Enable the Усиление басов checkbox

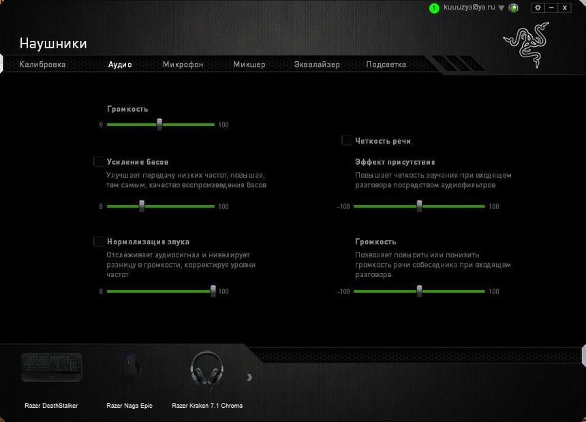coord(98,162)
